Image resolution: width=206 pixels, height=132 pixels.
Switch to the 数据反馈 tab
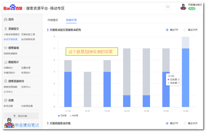(x=71, y=20)
